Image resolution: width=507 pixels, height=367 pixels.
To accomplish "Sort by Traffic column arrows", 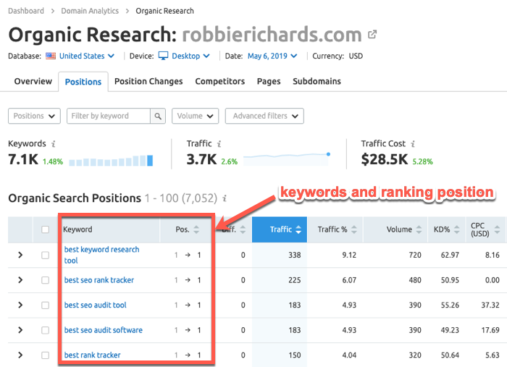I will click(x=298, y=229).
